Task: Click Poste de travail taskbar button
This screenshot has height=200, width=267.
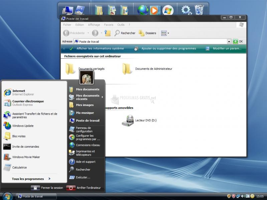Action: [36, 196]
